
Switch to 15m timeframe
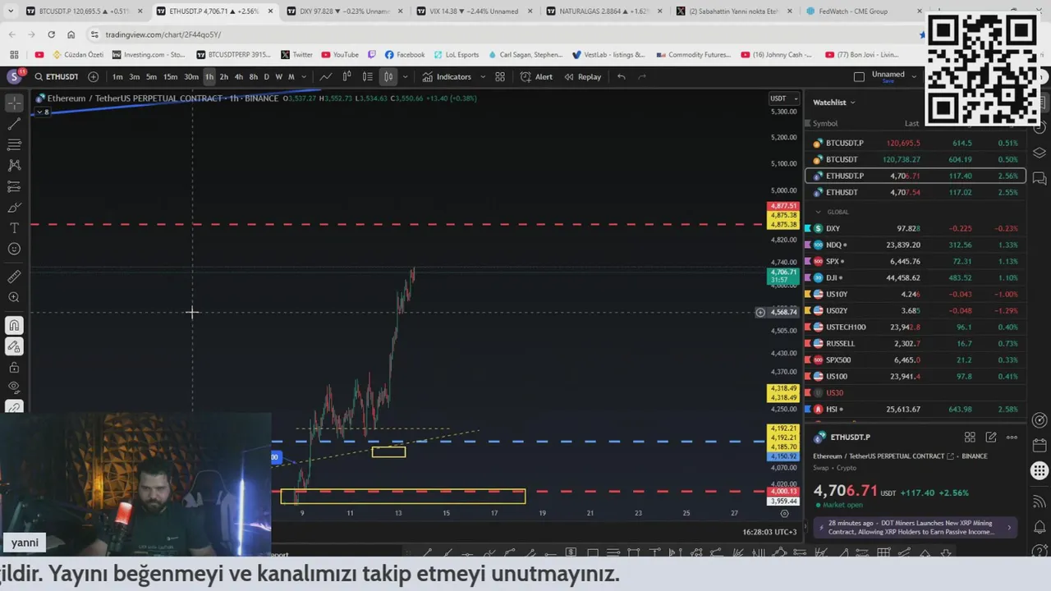[170, 76]
